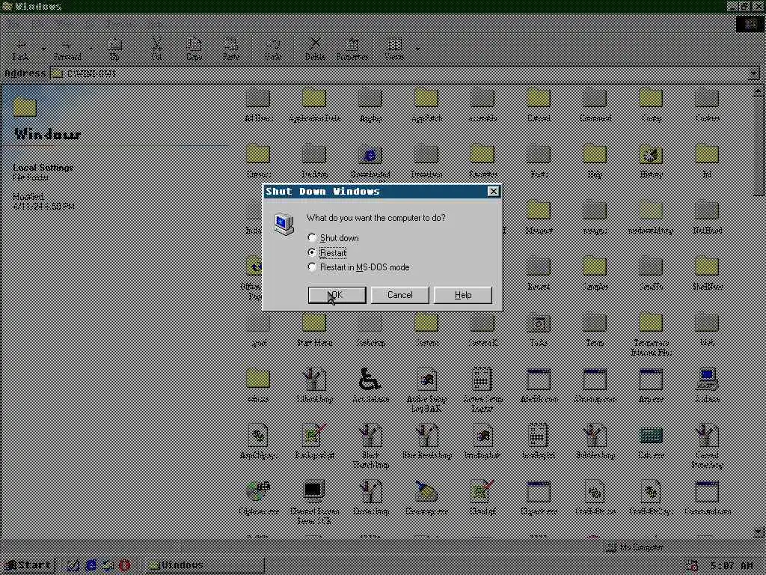The image size is (766, 575).
Task: Expand the Back history dropdown arrow
Action: coord(43,49)
